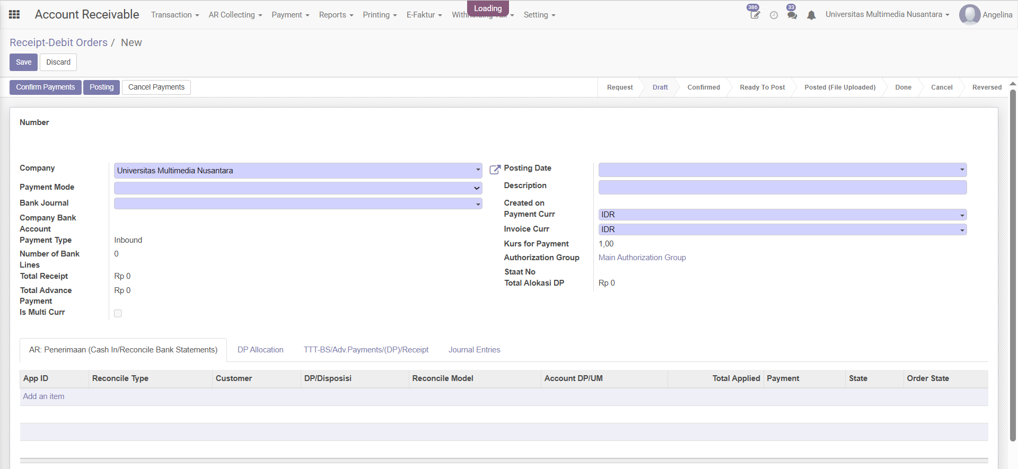The height and width of the screenshot is (469, 1018).
Task: Expand the Bank Journal dropdown
Action: (x=298, y=203)
